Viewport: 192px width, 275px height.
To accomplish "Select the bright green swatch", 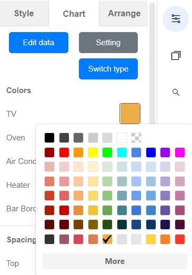I will tap(107, 152).
